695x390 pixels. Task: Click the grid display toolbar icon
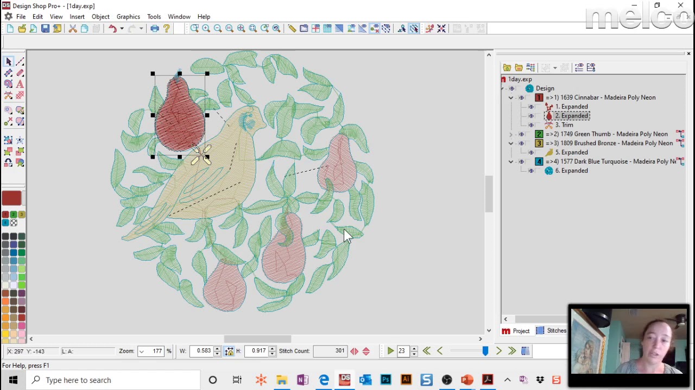pyautogui.click(x=327, y=29)
